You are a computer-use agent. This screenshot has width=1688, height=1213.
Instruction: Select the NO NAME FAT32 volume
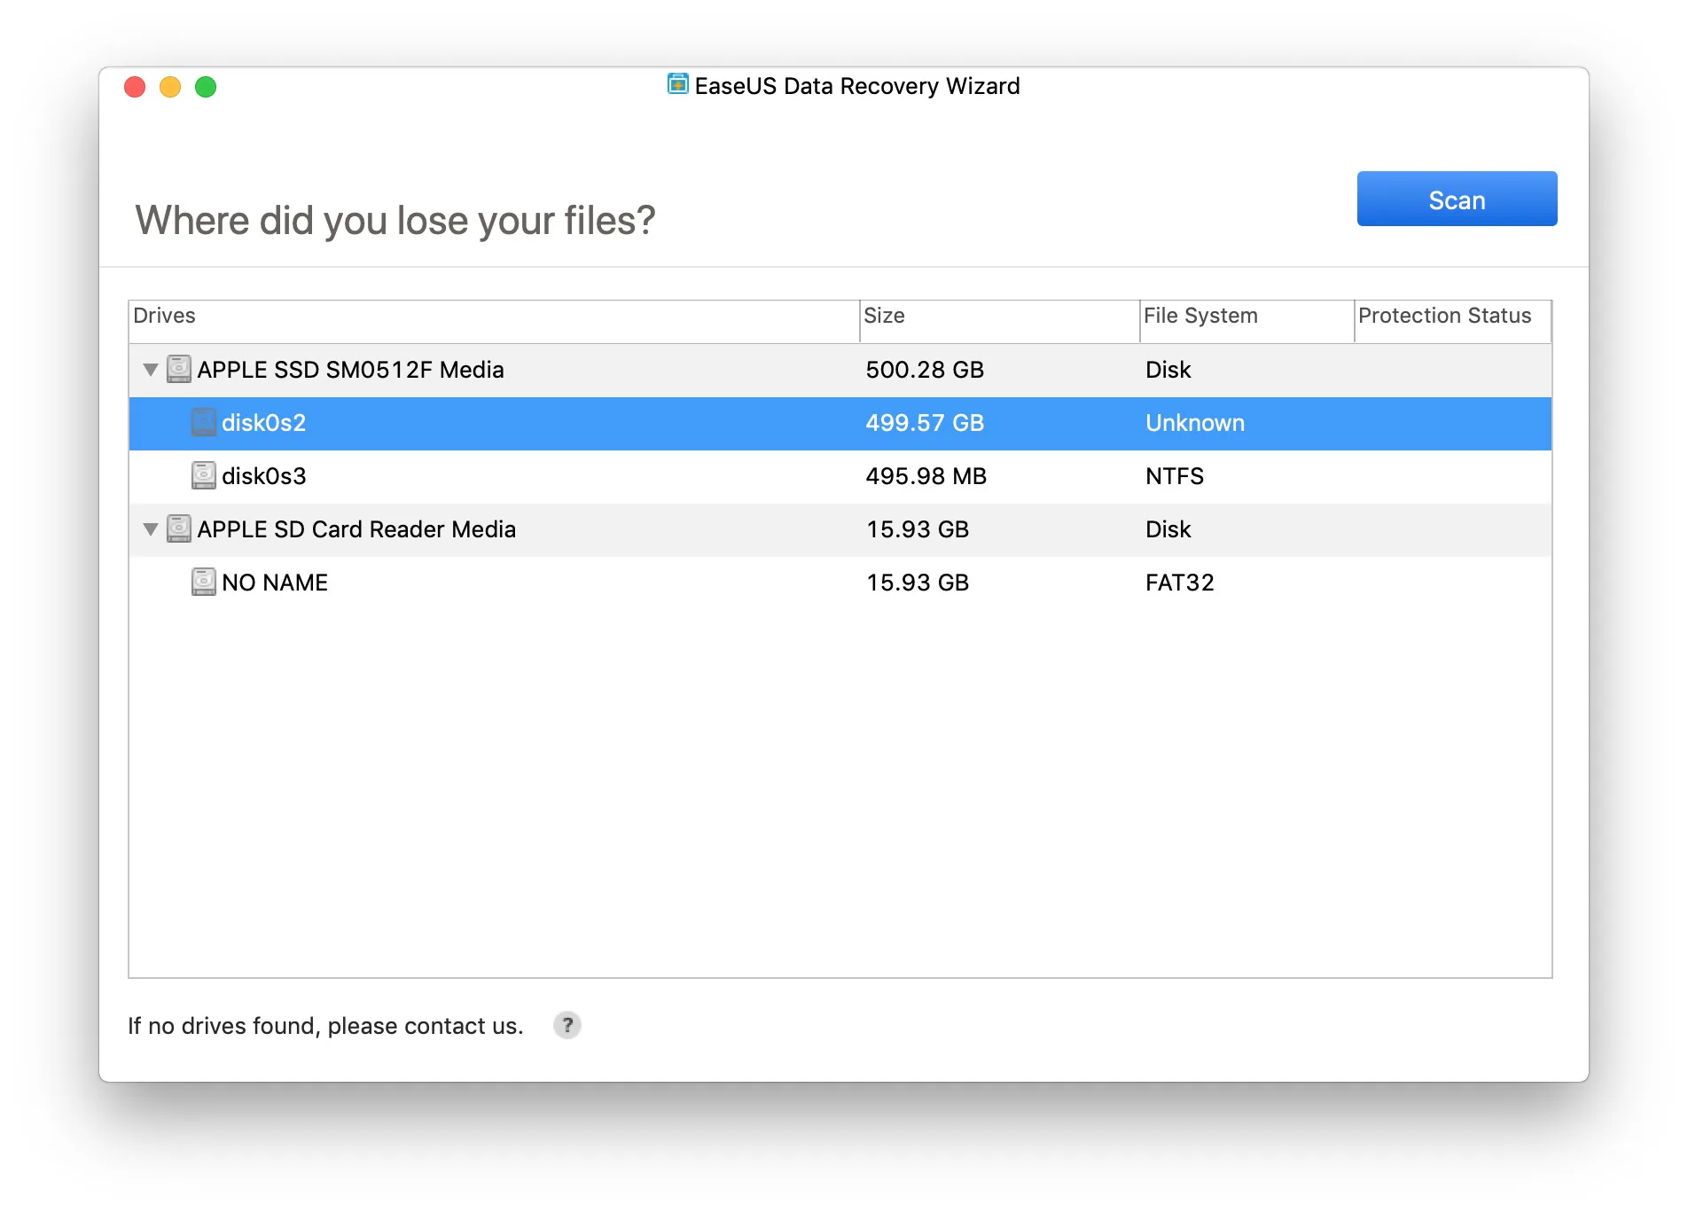point(840,583)
